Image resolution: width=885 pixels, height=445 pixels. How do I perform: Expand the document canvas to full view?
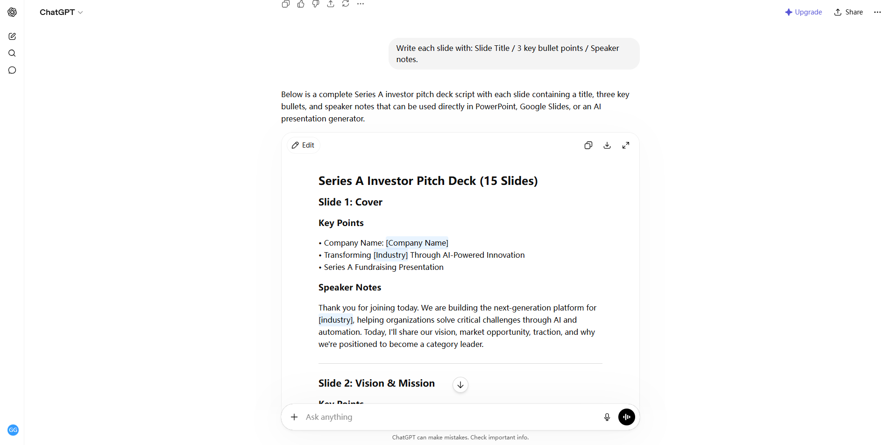pyautogui.click(x=626, y=145)
